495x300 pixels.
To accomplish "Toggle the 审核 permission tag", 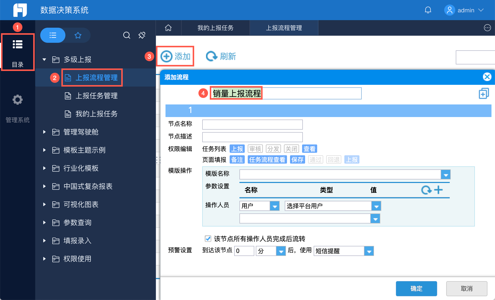I will [x=255, y=149].
